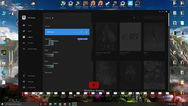Open Fortnite desktop shortcut
This screenshot has height=106, width=188.
[x=130, y=4]
